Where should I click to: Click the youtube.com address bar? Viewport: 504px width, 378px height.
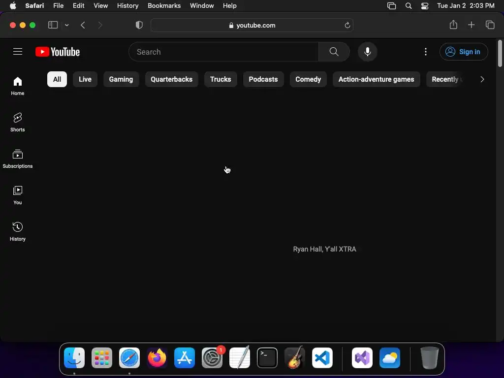tap(252, 25)
